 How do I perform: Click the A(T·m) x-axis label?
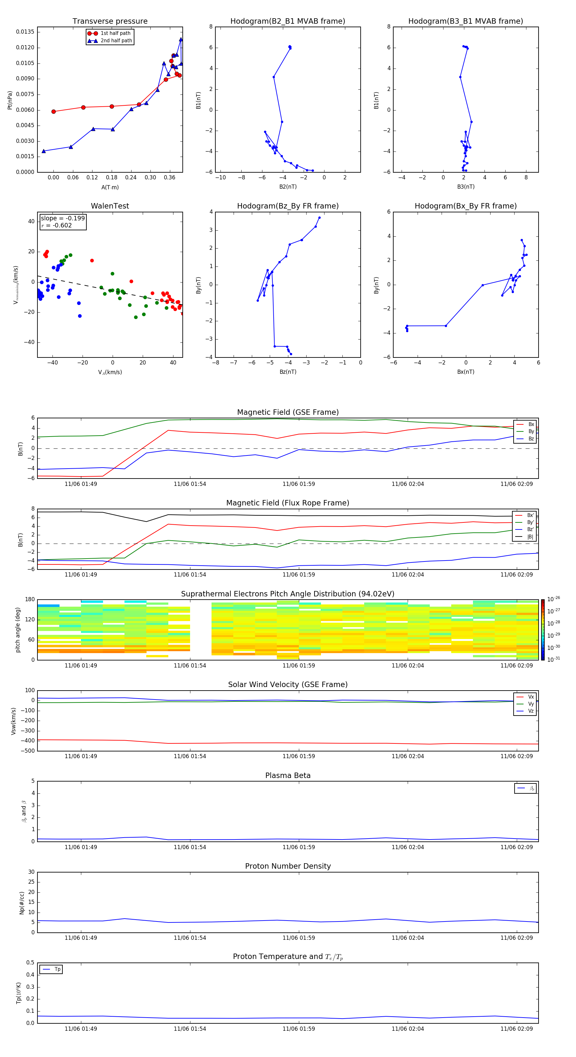coord(110,187)
